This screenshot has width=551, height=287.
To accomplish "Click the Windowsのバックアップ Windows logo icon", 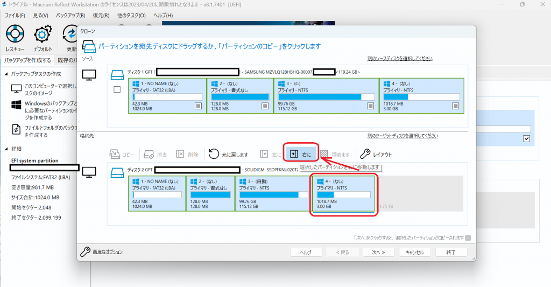I will click(x=16, y=104).
